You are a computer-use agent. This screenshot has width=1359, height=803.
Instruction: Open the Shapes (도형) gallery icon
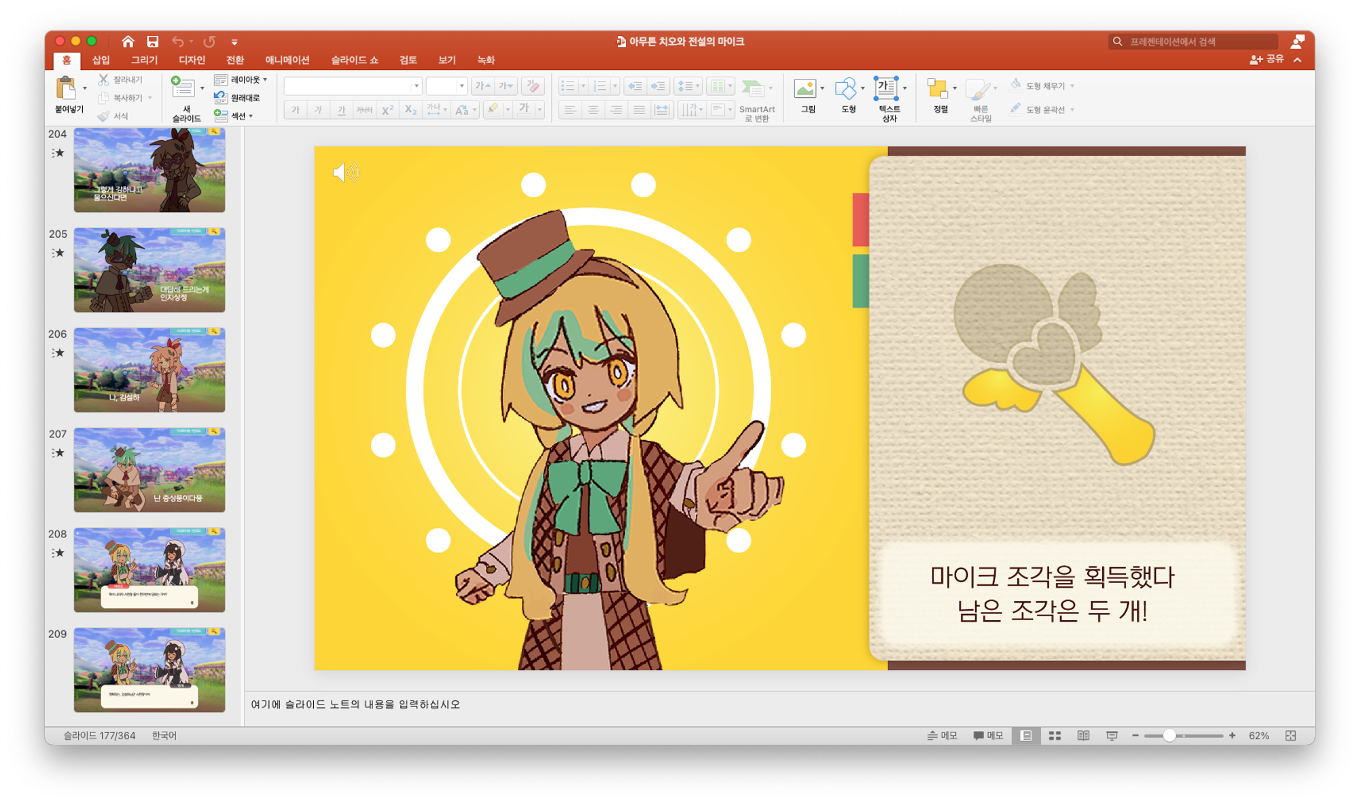(x=845, y=89)
